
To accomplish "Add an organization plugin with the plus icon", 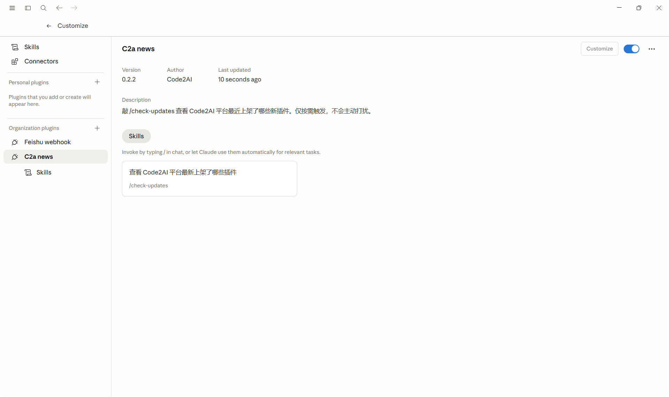I will (x=97, y=128).
